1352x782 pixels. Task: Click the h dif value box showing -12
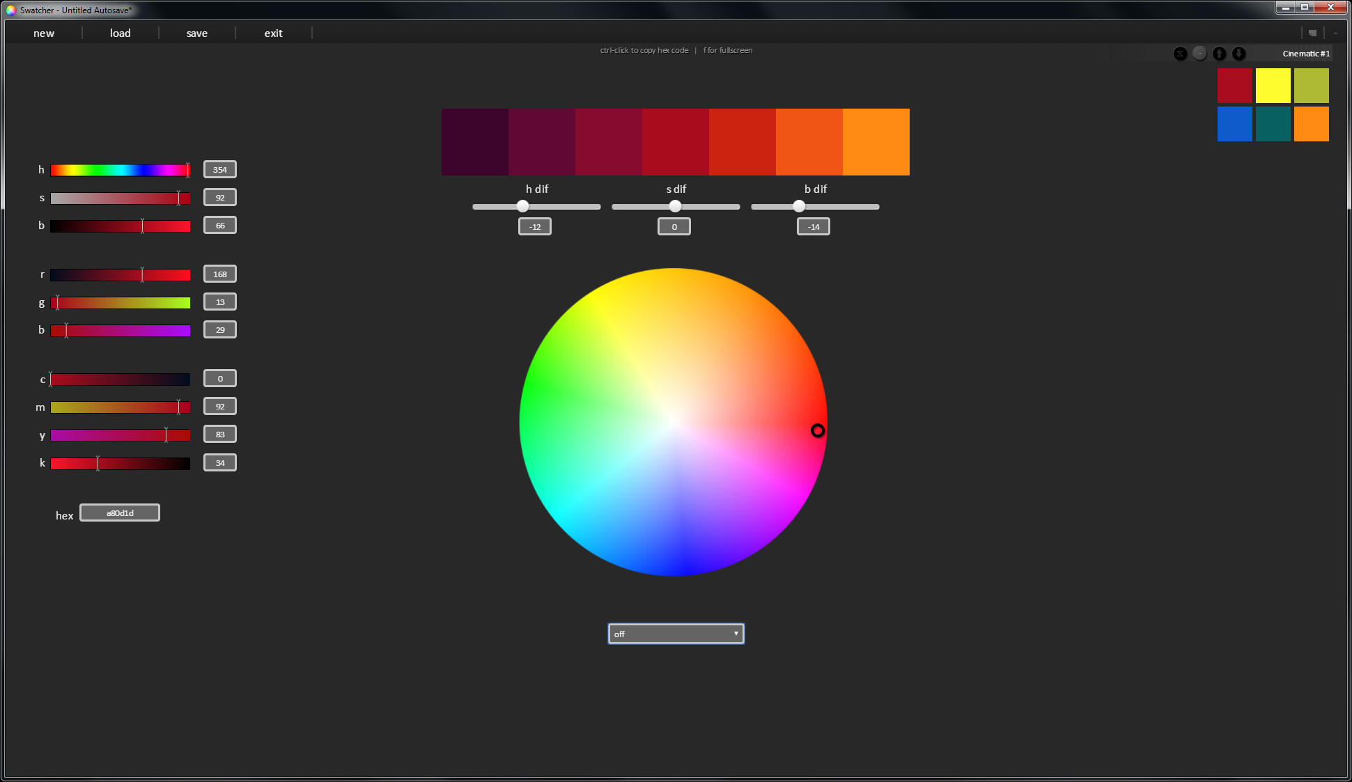(534, 226)
